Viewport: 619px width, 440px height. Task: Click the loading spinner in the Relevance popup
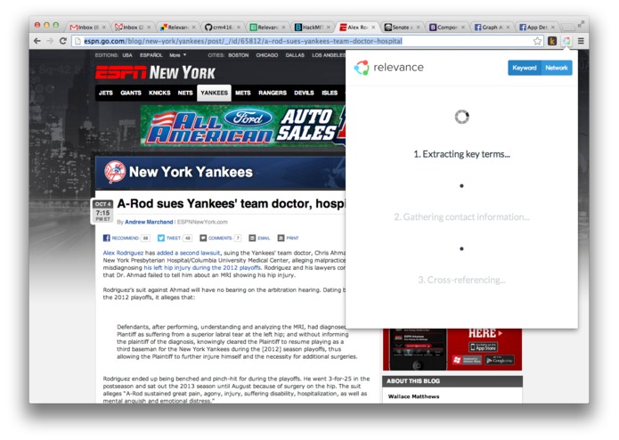[461, 117]
